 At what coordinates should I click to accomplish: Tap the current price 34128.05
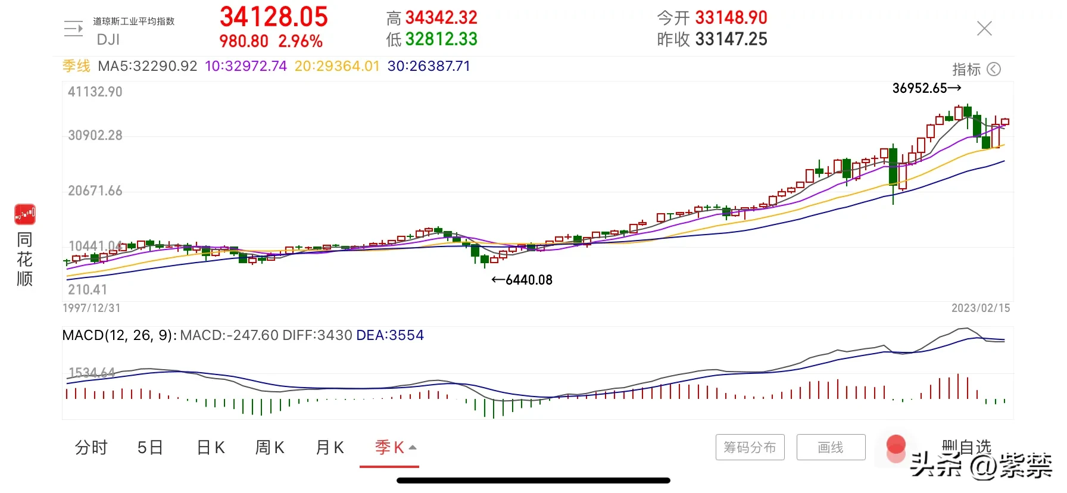pyautogui.click(x=274, y=17)
